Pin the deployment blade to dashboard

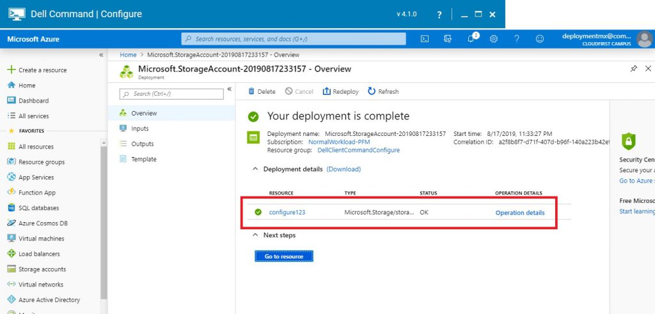coord(633,68)
